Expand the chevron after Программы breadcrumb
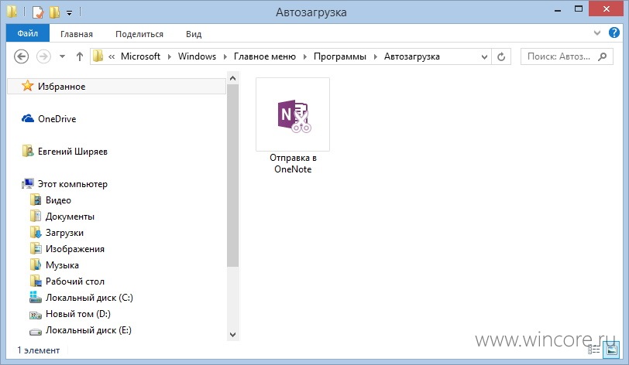Screen dimensions: 629x365 coord(376,56)
